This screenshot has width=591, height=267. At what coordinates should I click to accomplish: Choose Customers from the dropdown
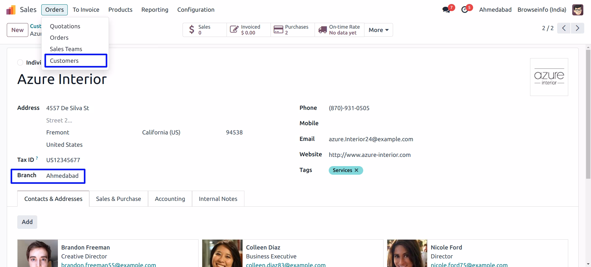[x=75, y=61]
